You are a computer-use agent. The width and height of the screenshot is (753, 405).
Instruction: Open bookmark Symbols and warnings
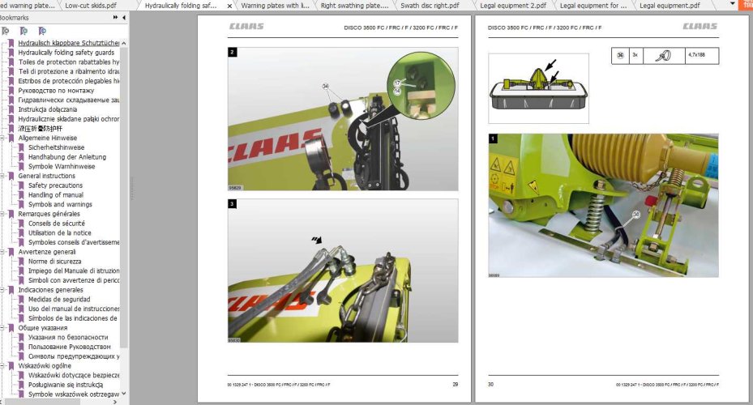pos(60,204)
